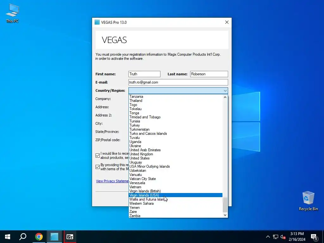
Task: Open the View Privacy Statement link
Action: pos(112,181)
